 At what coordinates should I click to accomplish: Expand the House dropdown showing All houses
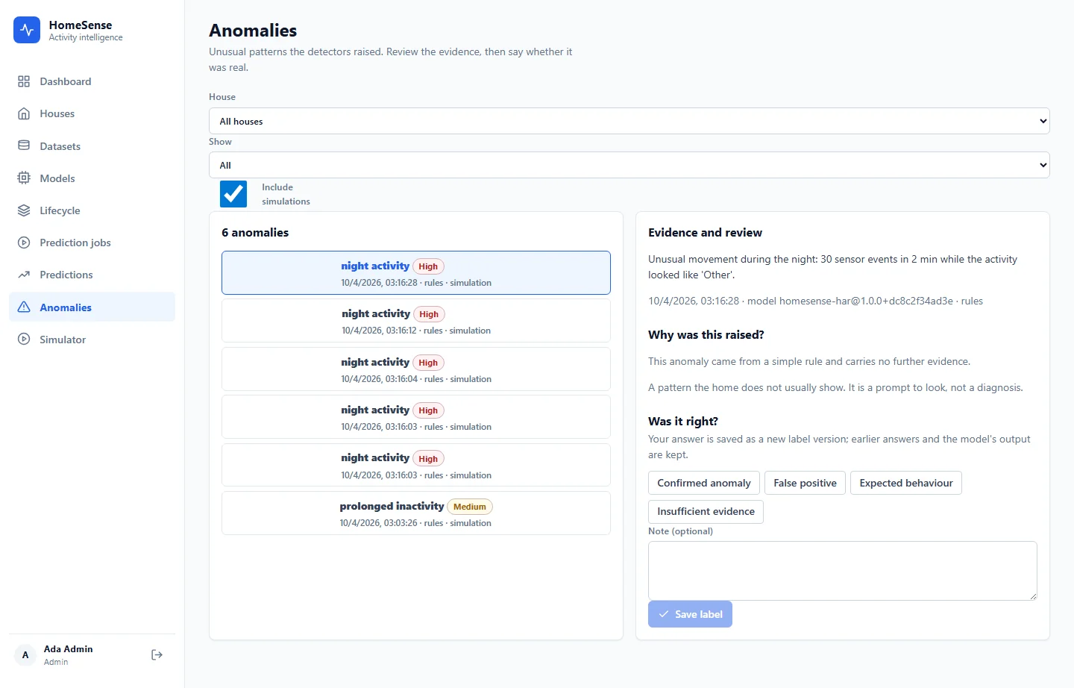(x=629, y=121)
